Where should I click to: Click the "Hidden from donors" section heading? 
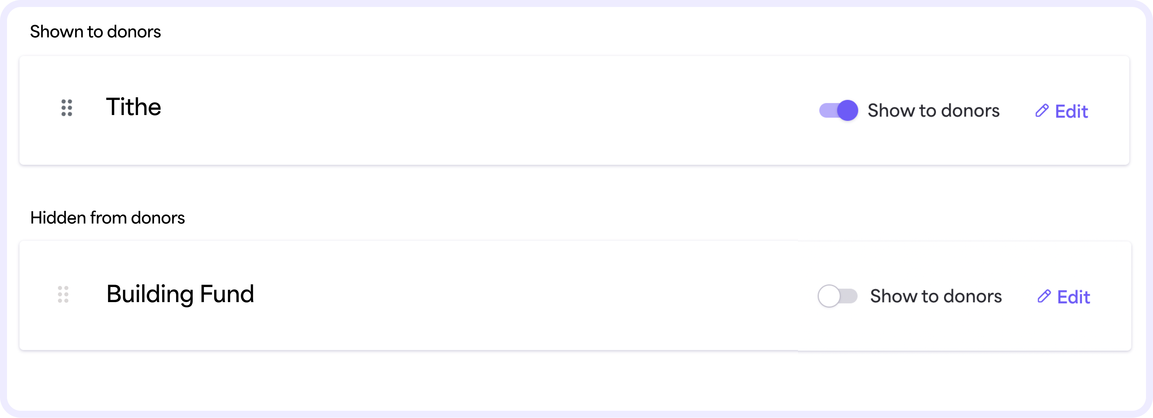(x=107, y=218)
